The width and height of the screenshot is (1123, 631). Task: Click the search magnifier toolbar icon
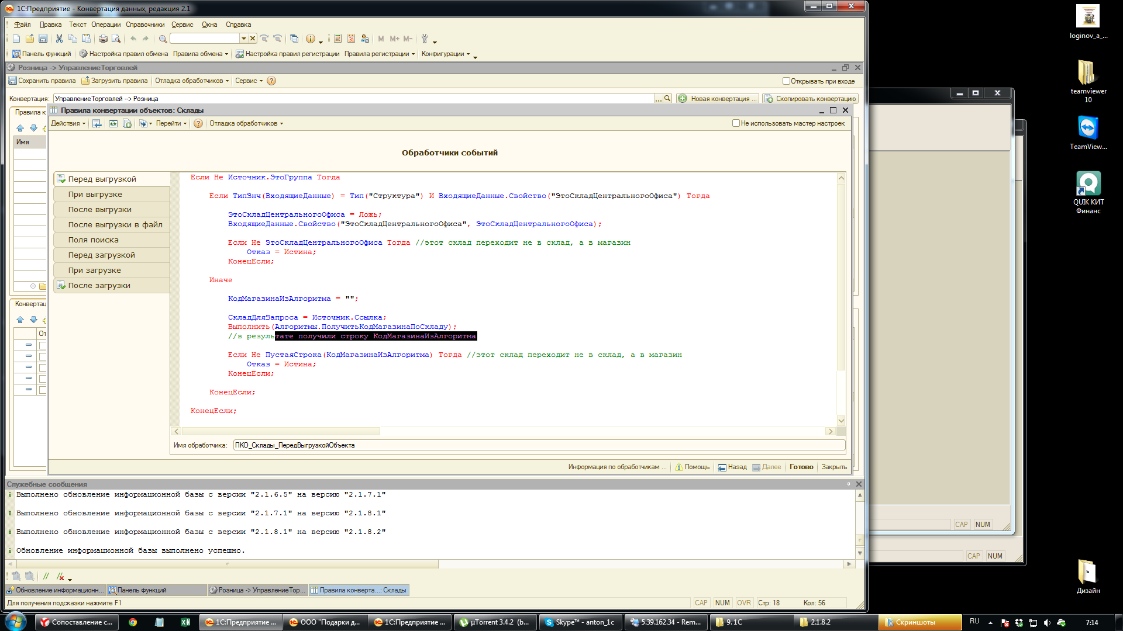163,39
